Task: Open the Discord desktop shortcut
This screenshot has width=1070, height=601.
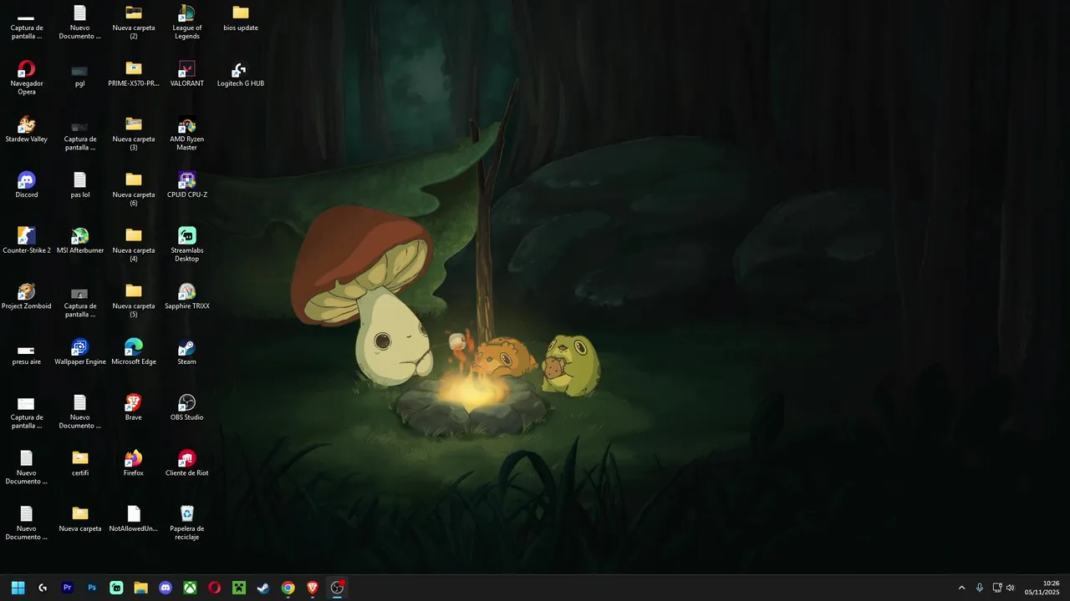Action: pyautogui.click(x=27, y=184)
